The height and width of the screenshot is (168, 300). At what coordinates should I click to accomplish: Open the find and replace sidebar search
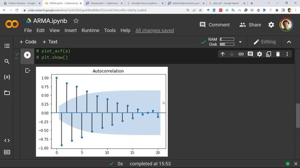pos(7,61)
